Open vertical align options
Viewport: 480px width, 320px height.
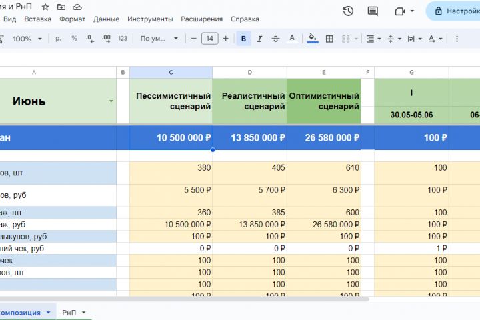[x=394, y=39]
